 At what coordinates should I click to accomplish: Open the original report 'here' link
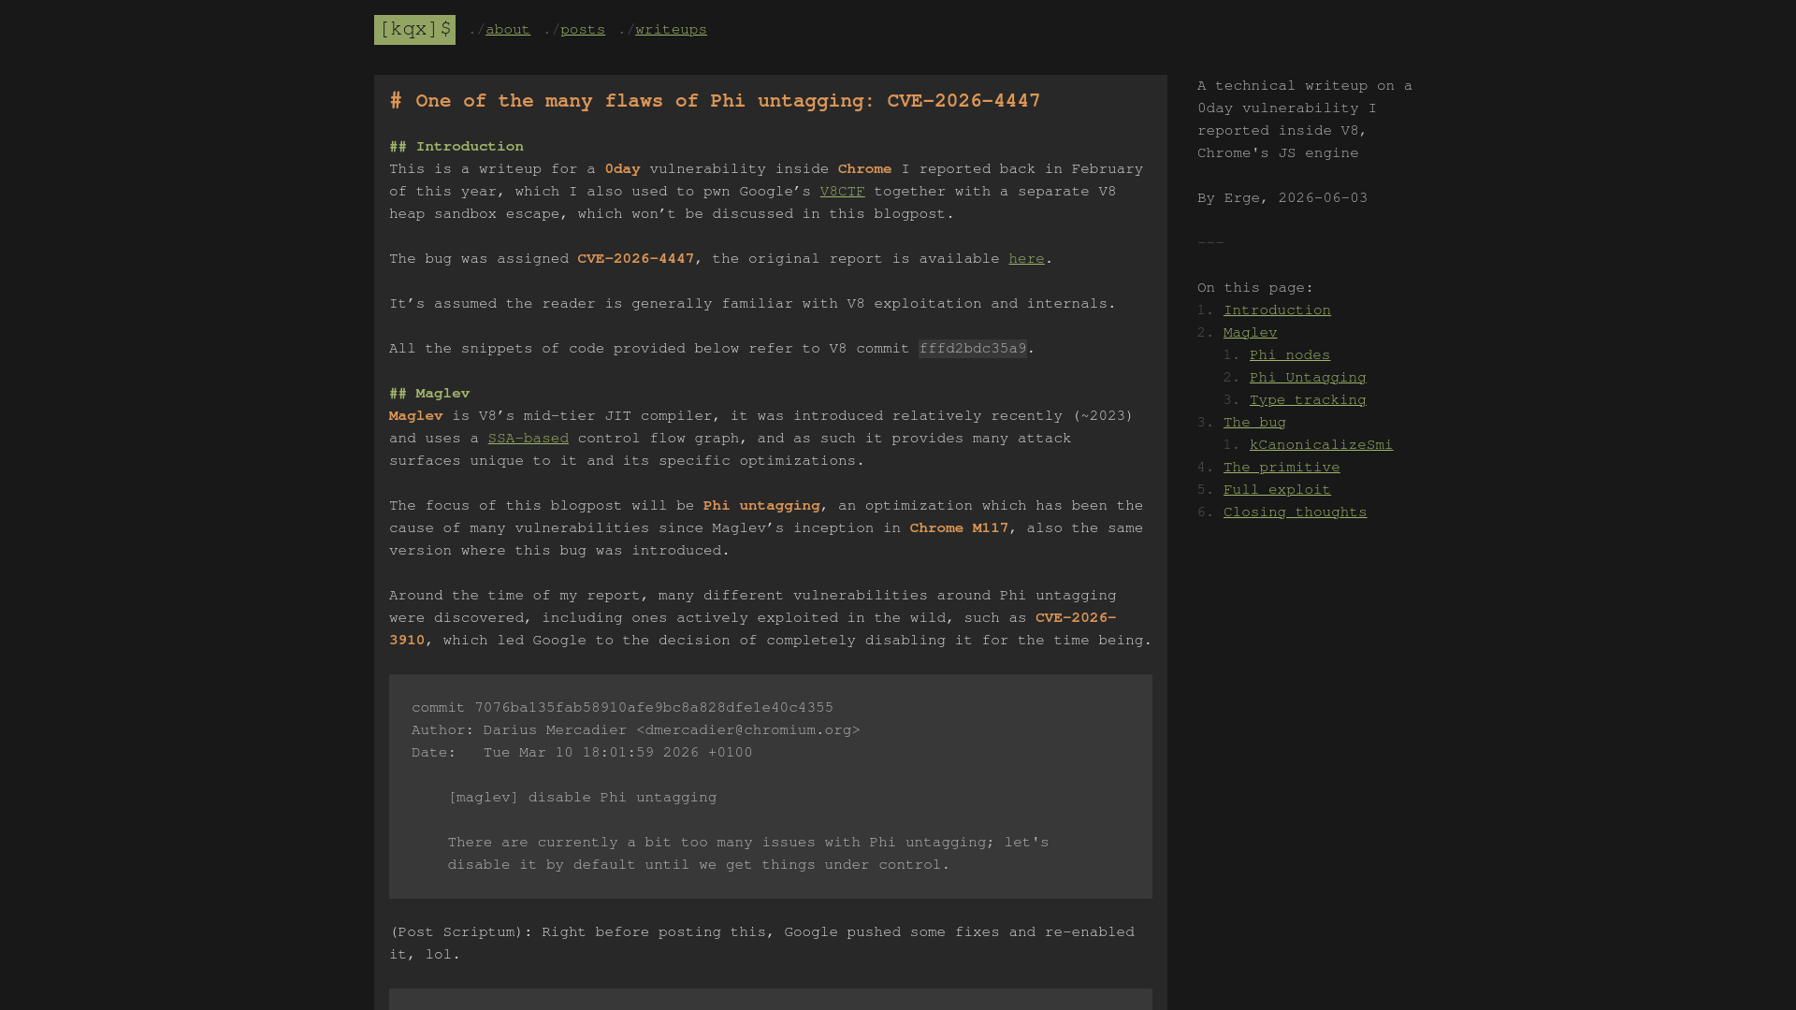1026,259
